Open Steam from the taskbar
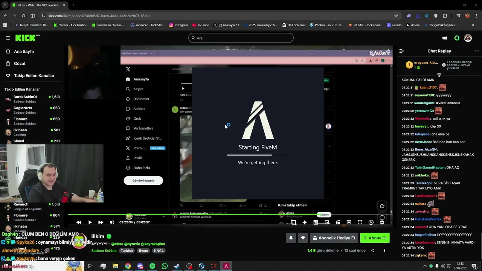This screenshot has height=271, width=482. point(177,266)
